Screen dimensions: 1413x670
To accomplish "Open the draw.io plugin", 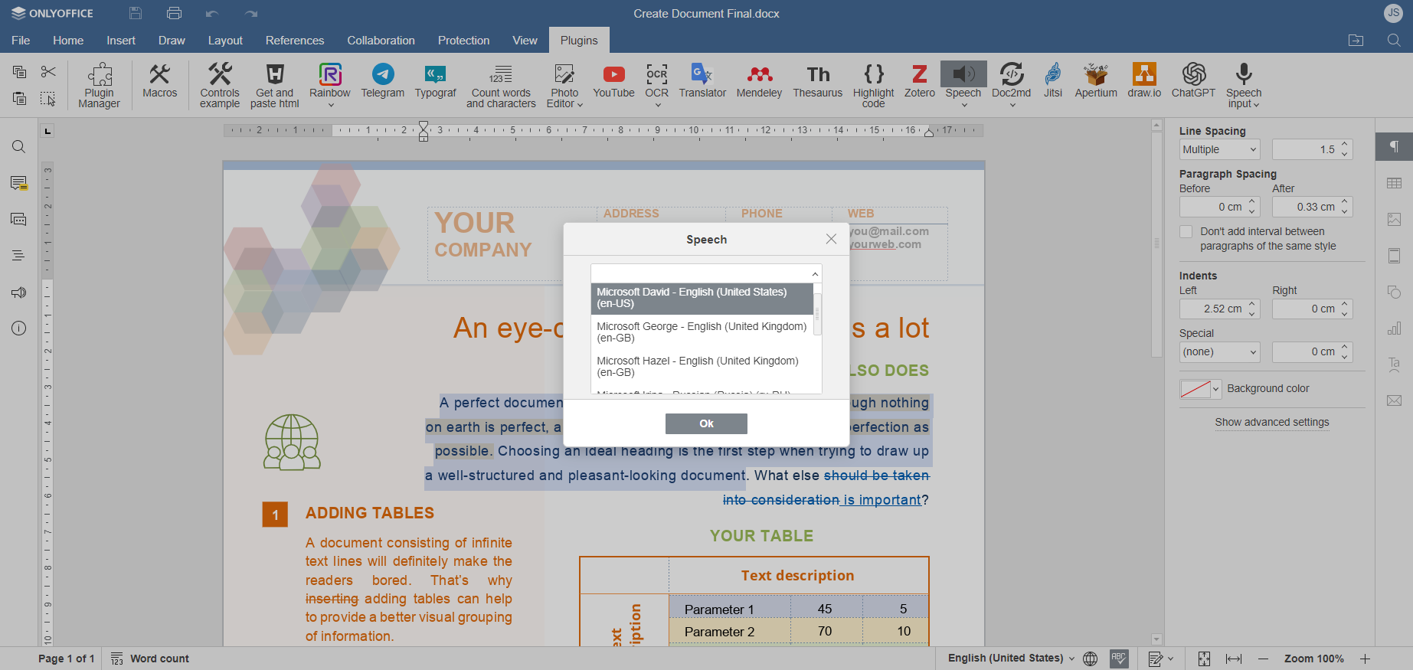I will coord(1144,81).
